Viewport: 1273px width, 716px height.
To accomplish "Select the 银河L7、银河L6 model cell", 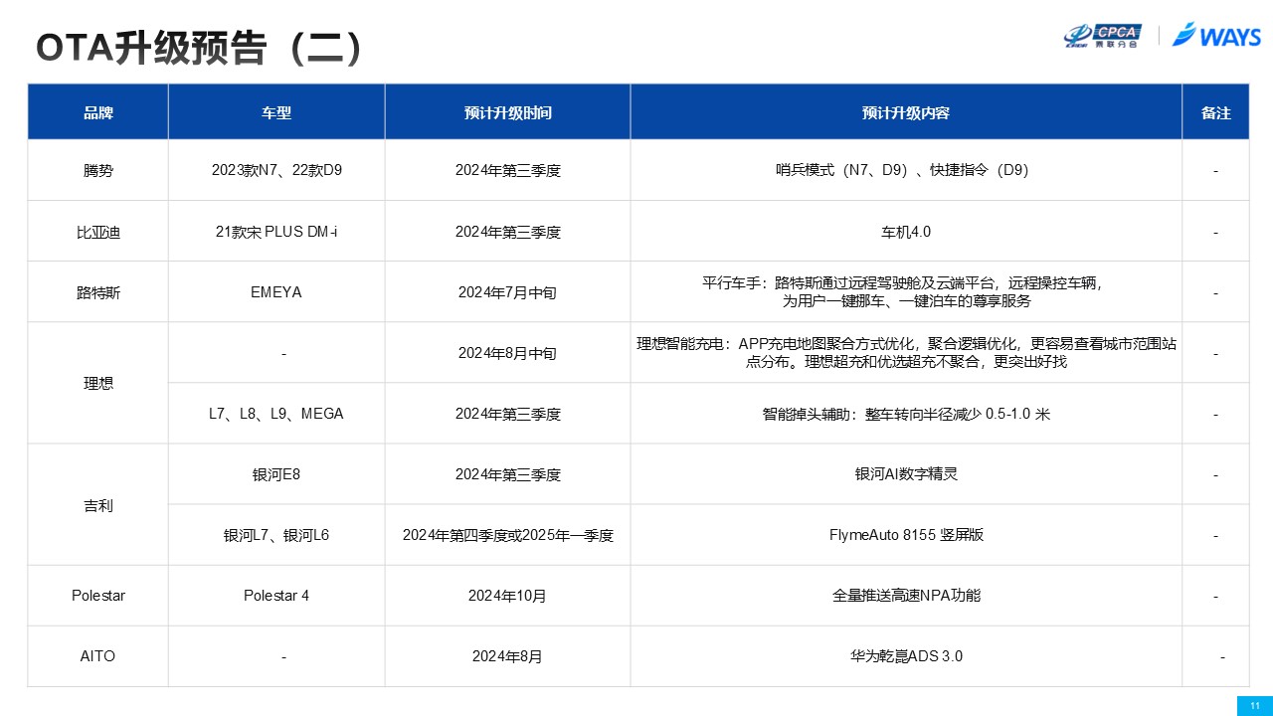I will click(276, 535).
